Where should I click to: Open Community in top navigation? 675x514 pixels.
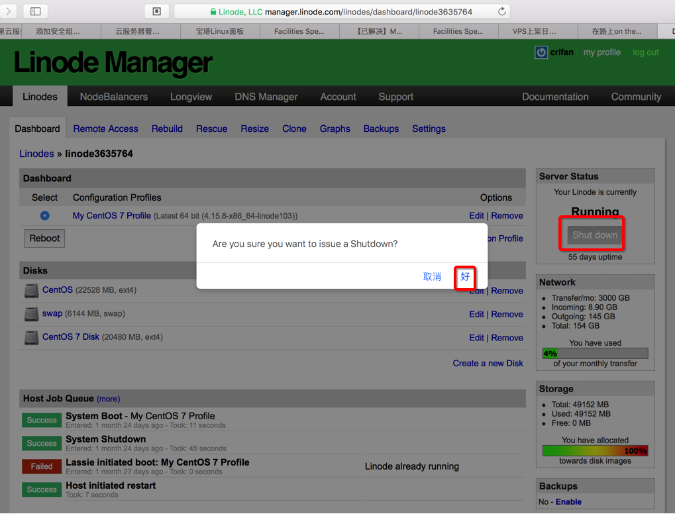click(636, 97)
